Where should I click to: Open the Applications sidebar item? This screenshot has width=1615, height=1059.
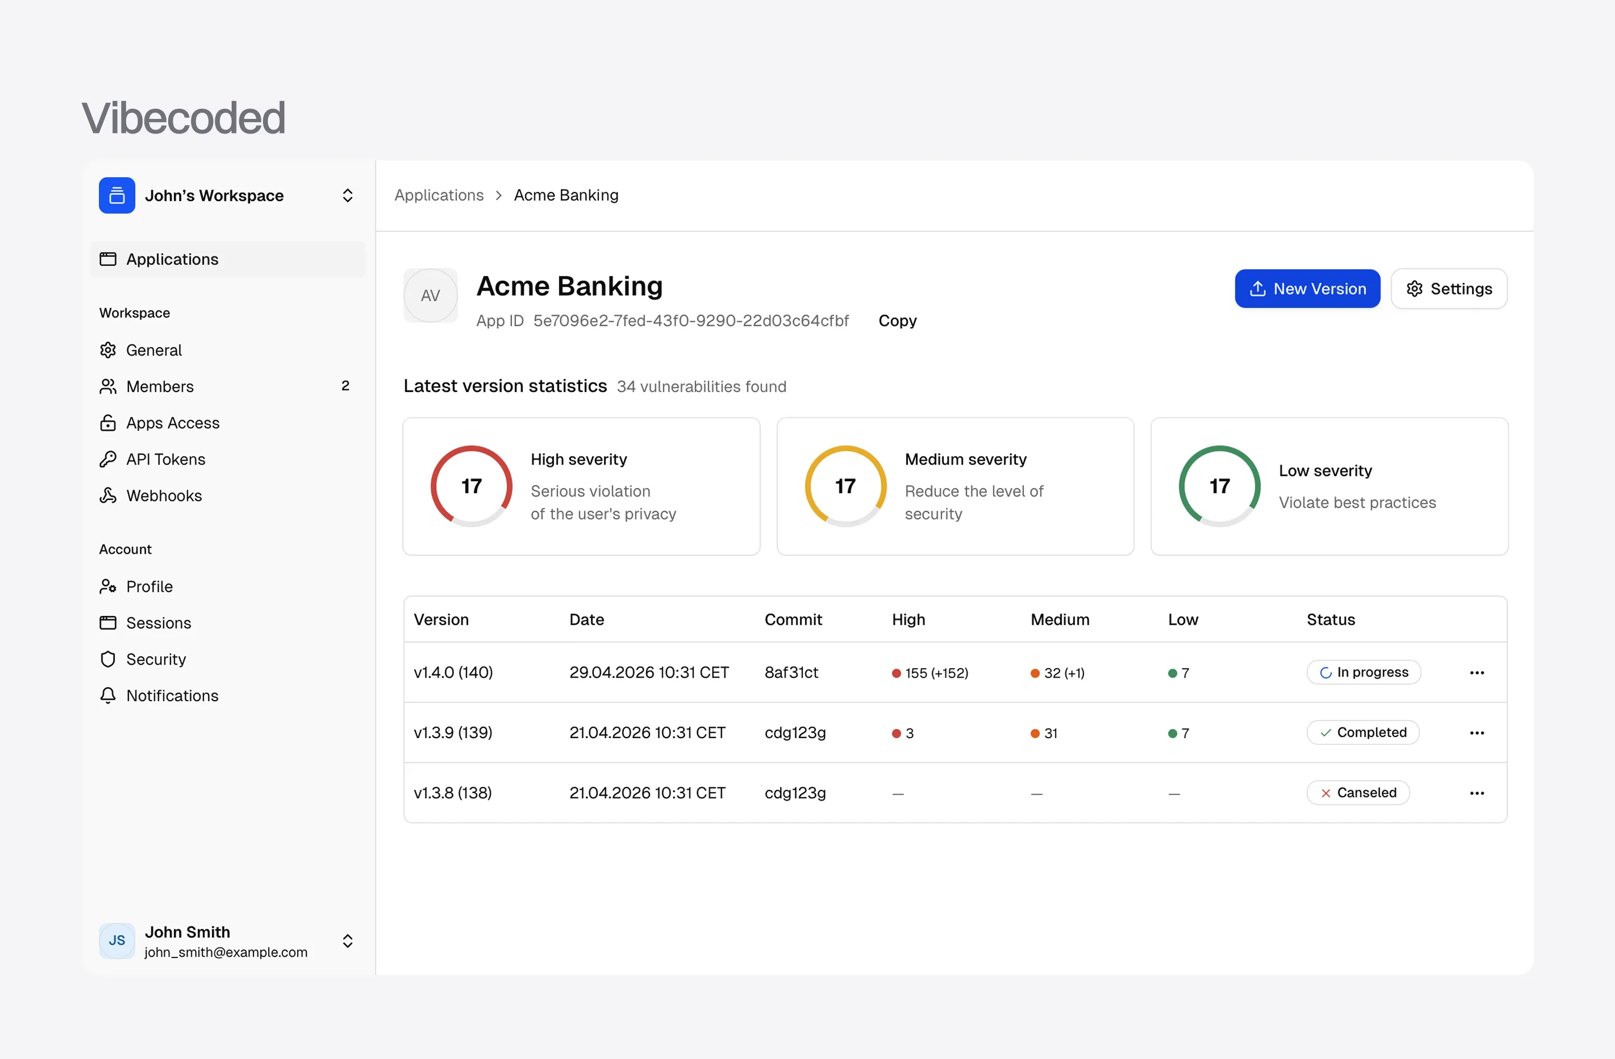[227, 259]
